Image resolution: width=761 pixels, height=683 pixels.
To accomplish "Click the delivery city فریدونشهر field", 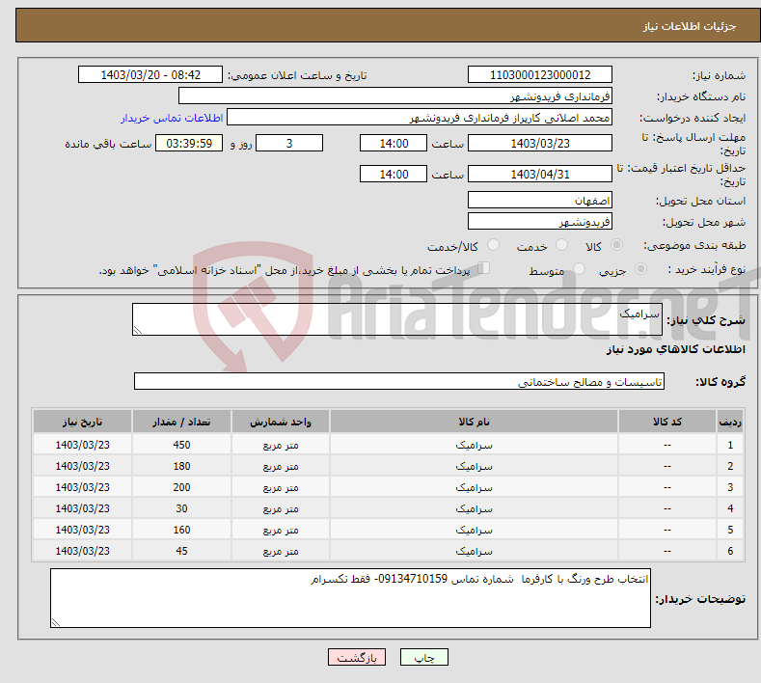I will click(x=540, y=221).
